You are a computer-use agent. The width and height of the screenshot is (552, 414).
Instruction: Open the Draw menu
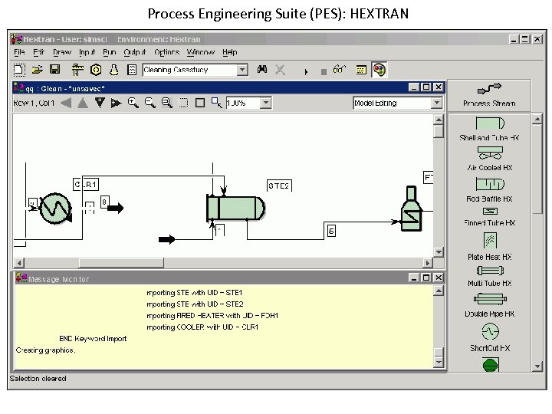point(62,52)
